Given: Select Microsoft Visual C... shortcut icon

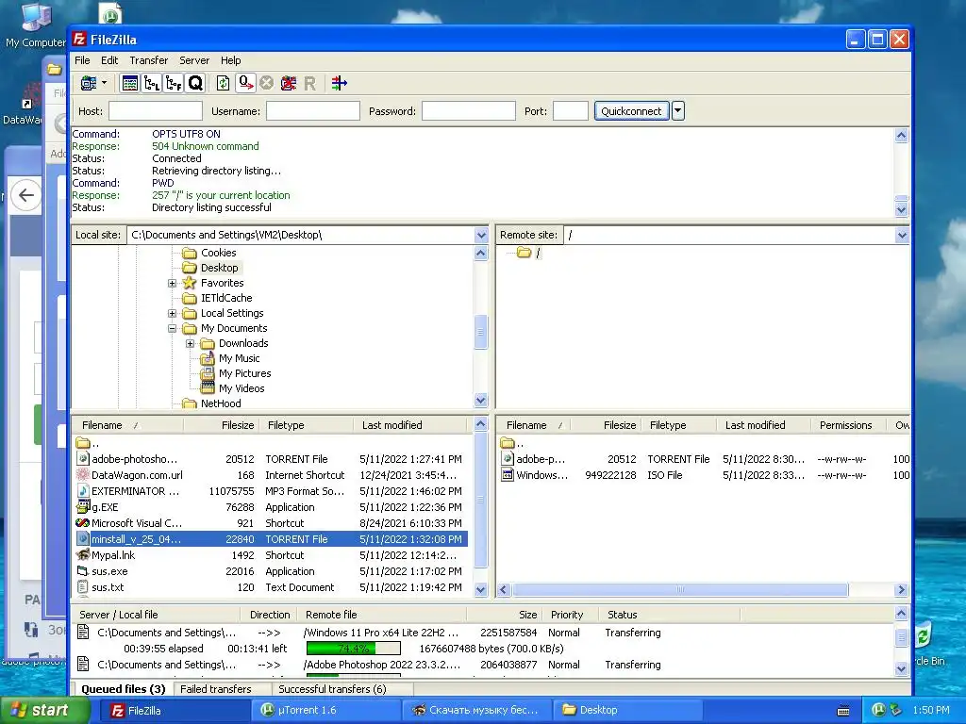Looking at the screenshot, I should coord(83,522).
